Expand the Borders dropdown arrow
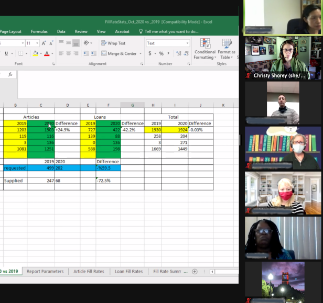Screen dimensions: 323x303 (x=26, y=53)
